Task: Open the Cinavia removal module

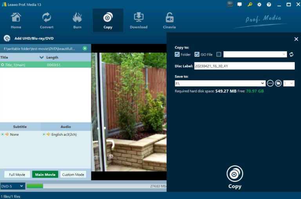Action: 169,20
